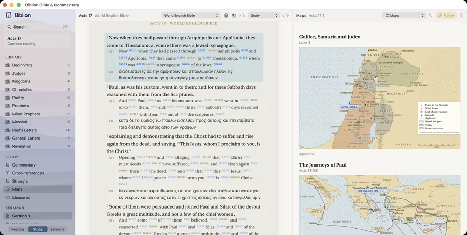Screen dimensions: 467x235
Task: Click the Biblion book logo icon
Action: [x=9, y=15]
